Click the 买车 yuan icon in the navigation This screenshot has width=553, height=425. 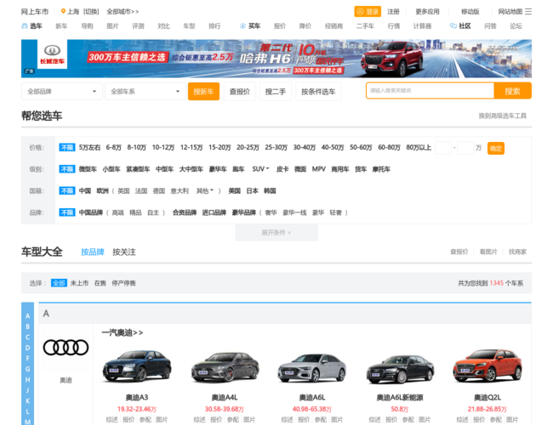tap(242, 26)
